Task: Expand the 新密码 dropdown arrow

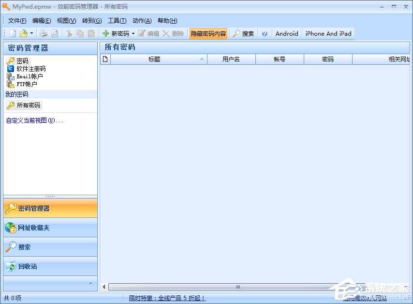Action: (x=133, y=33)
